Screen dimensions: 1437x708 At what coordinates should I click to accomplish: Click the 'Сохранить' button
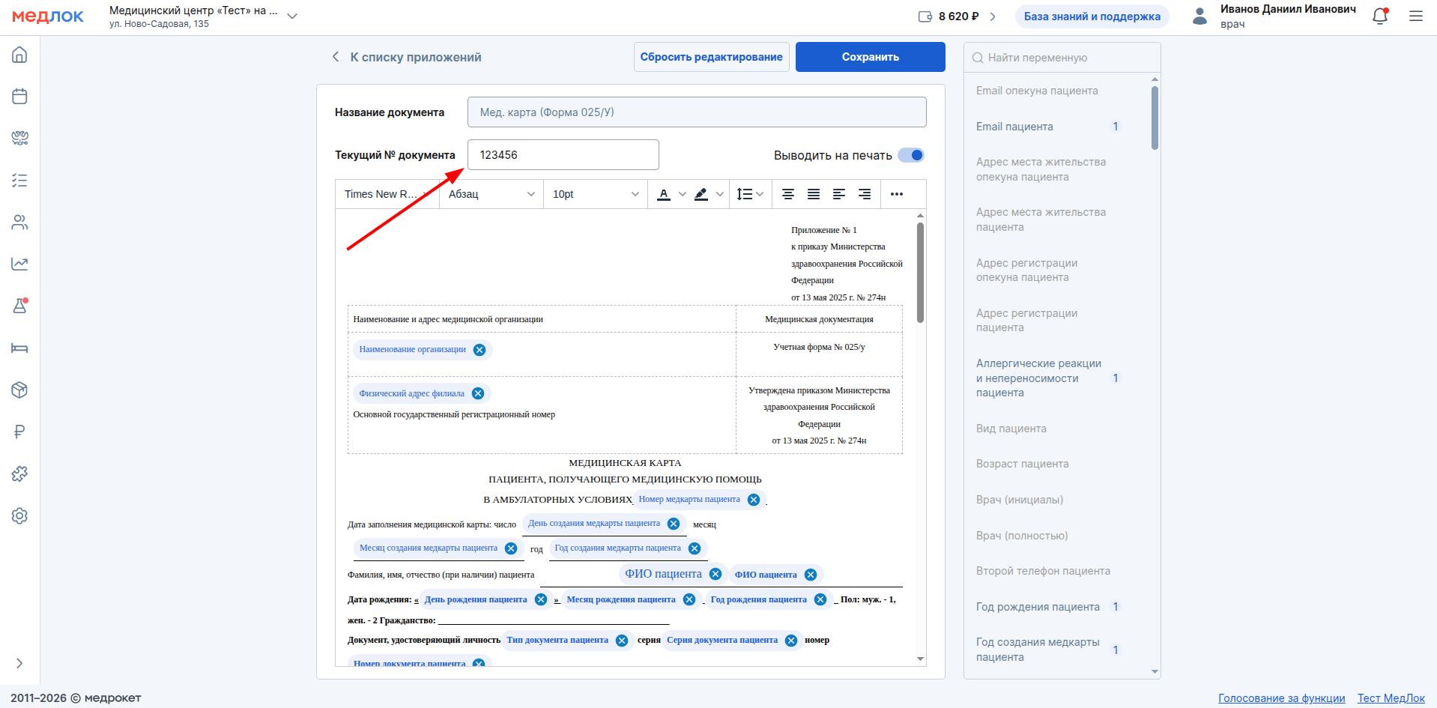870,57
